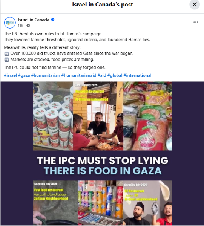This screenshot has height=226, width=204.
Task: Open the #international hashtag
Action: tap(138, 75)
